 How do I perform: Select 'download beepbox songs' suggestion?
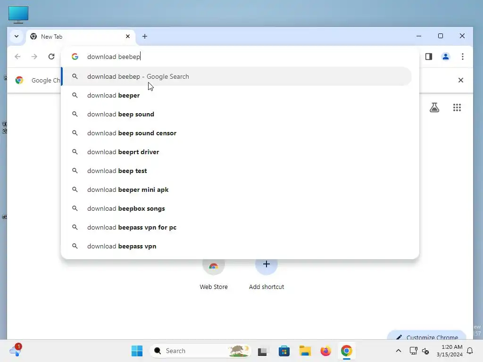pyautogui.click(x=237, y=208)
